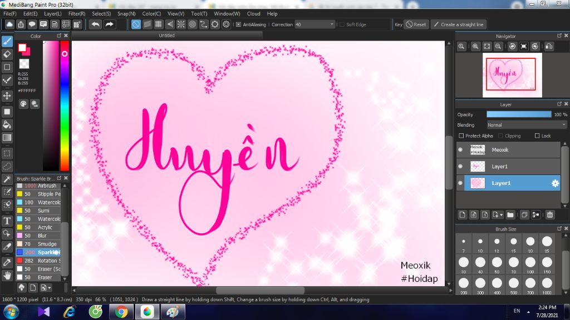Select the Brush tool in left toolbar

point(7,41)
